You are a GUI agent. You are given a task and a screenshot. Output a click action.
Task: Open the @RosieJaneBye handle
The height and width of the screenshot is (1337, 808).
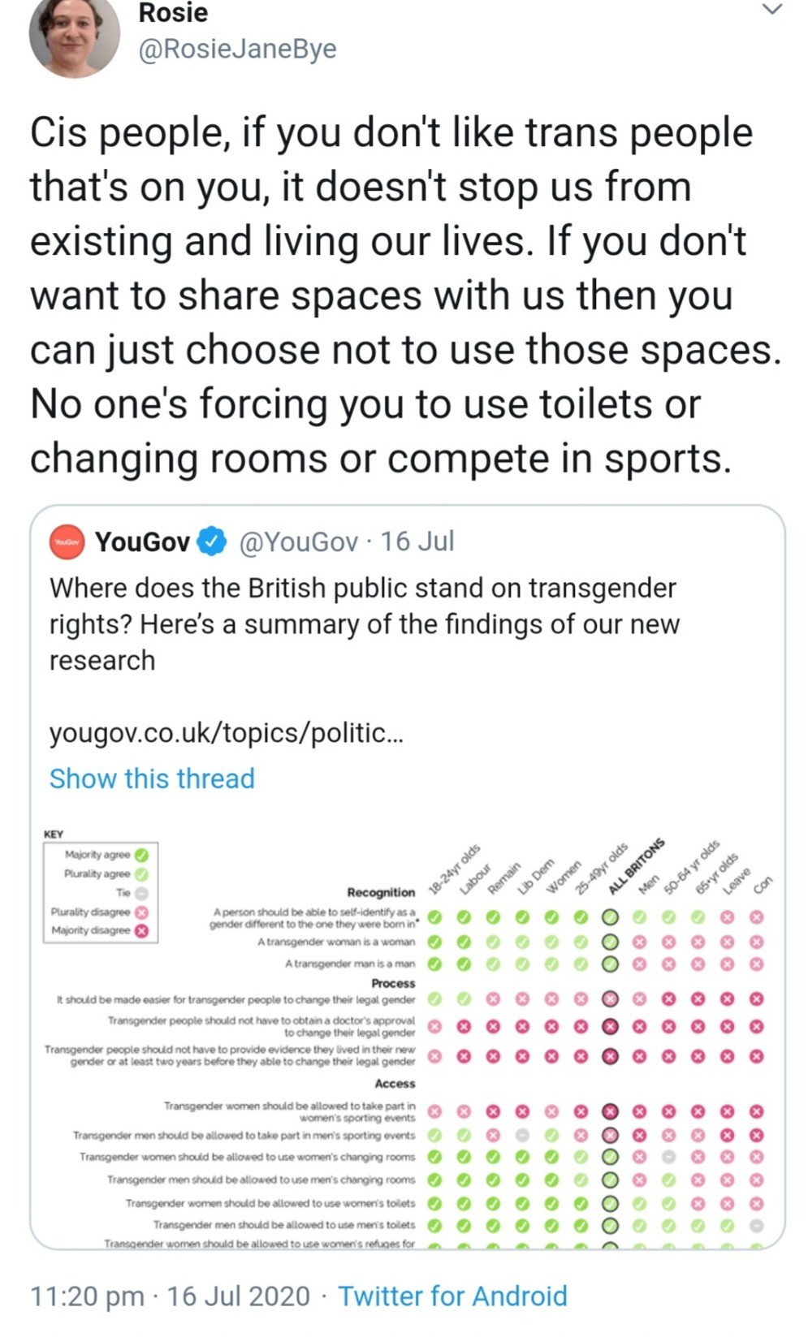pyautogui.click(x=237, y=49)
